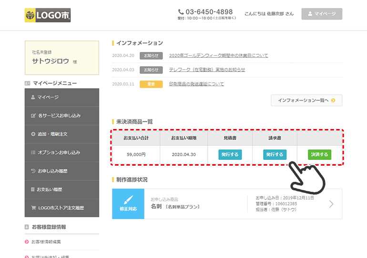Go to インフォメーション一覧へ button

click(x=306, y=100)
